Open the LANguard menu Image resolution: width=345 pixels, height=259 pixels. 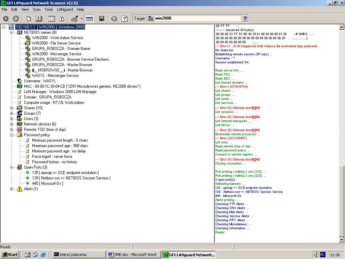[x=65, y=9]
